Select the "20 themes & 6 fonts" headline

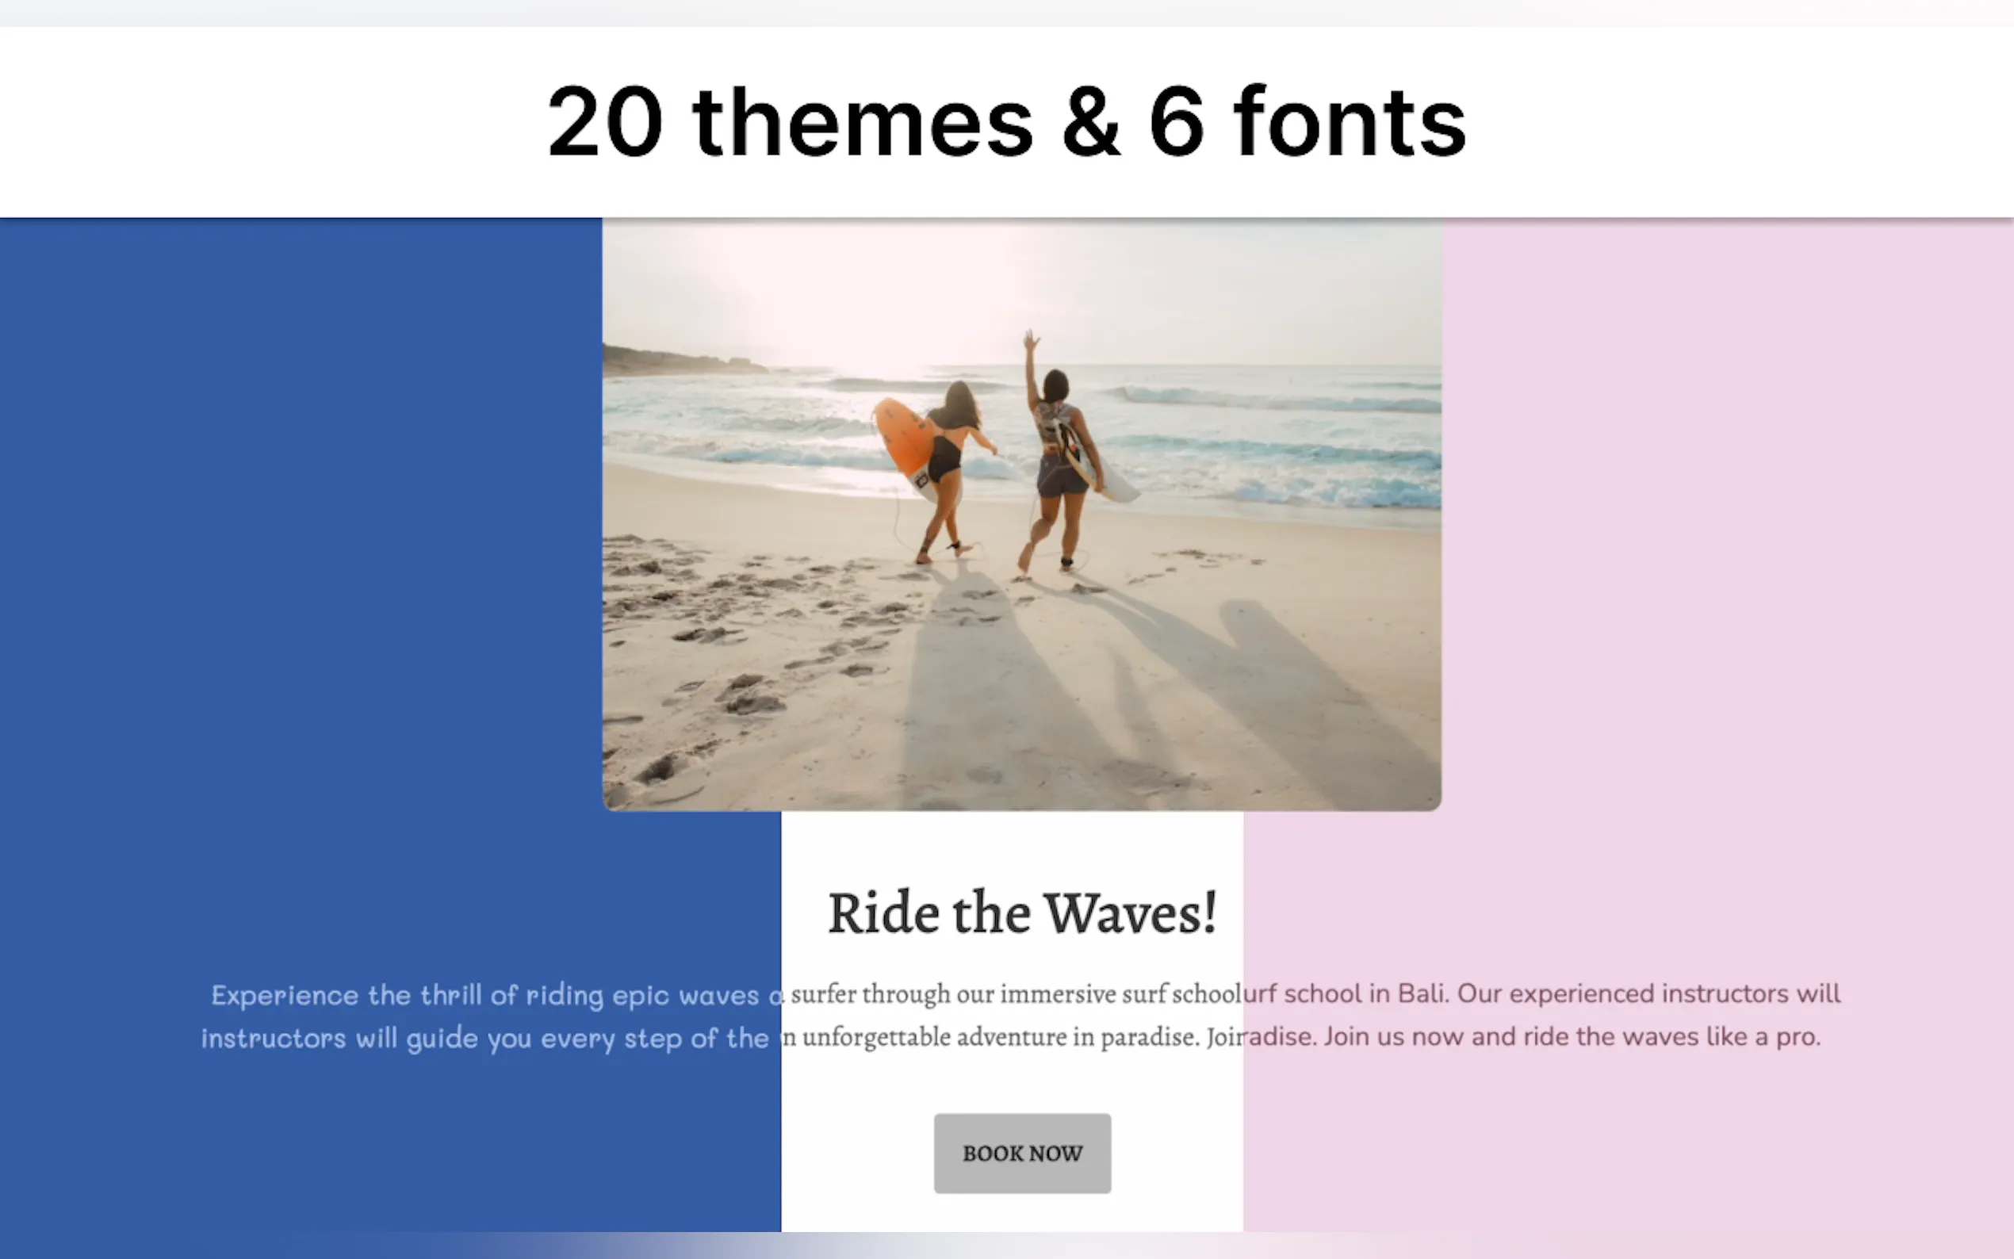1005,122
